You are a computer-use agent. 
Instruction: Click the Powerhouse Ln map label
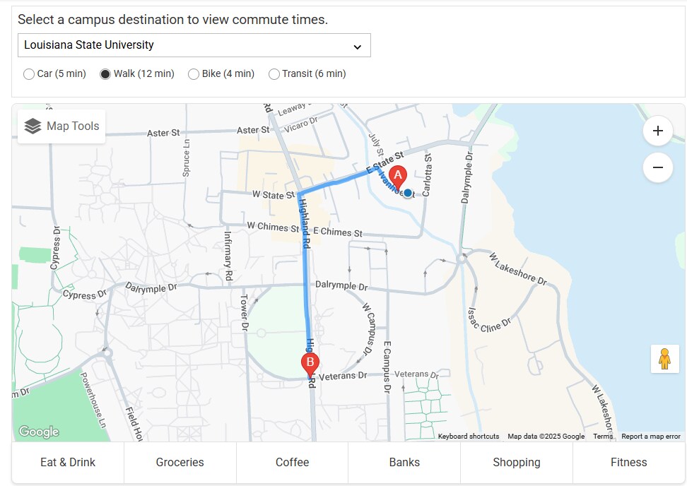(x=93, y=401)
